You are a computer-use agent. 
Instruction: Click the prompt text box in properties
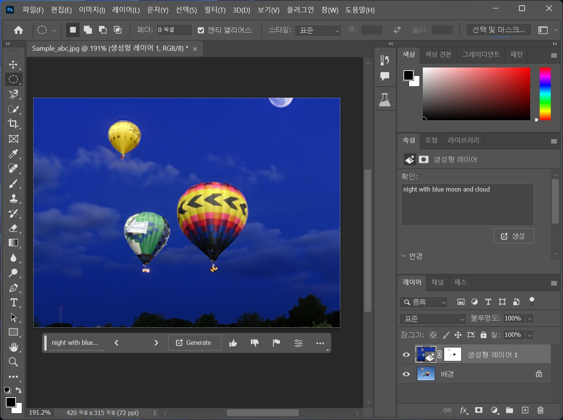click(x=467, y=205)
